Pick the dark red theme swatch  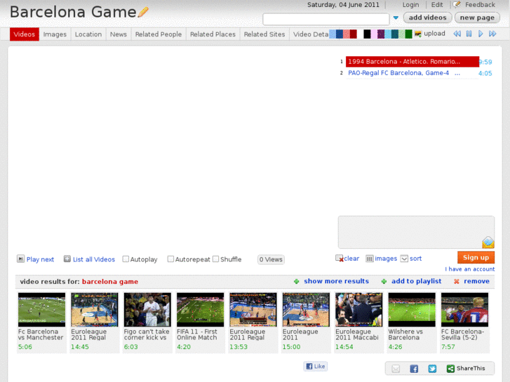point(354,34)
